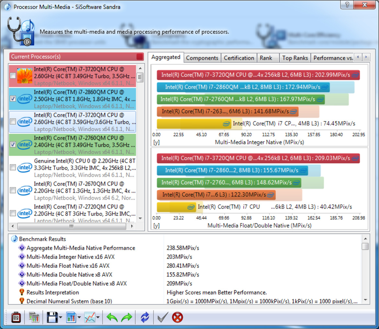Open the save icon dropdown arrow
This screenshot has height=329, width=379.
pos(61,317)
